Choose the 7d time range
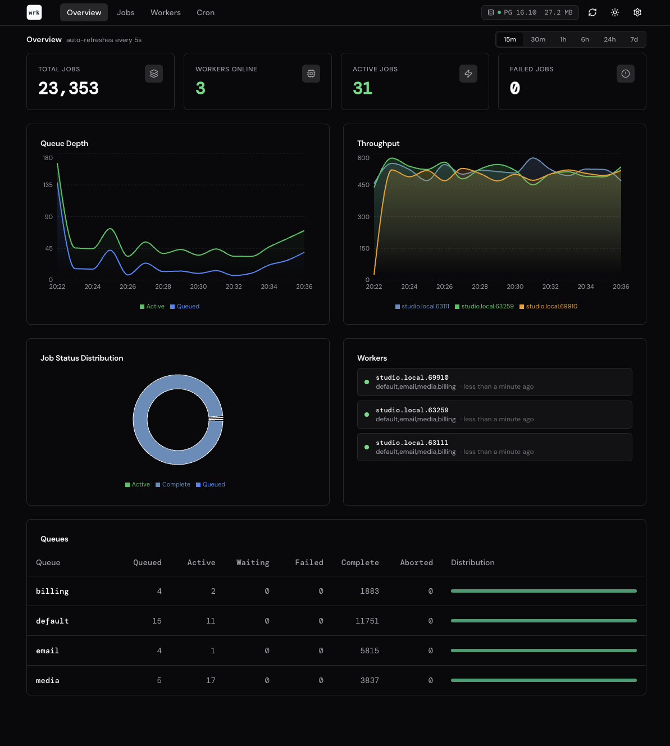The height and width of the screenshot is (746, 670). [634, 39]
